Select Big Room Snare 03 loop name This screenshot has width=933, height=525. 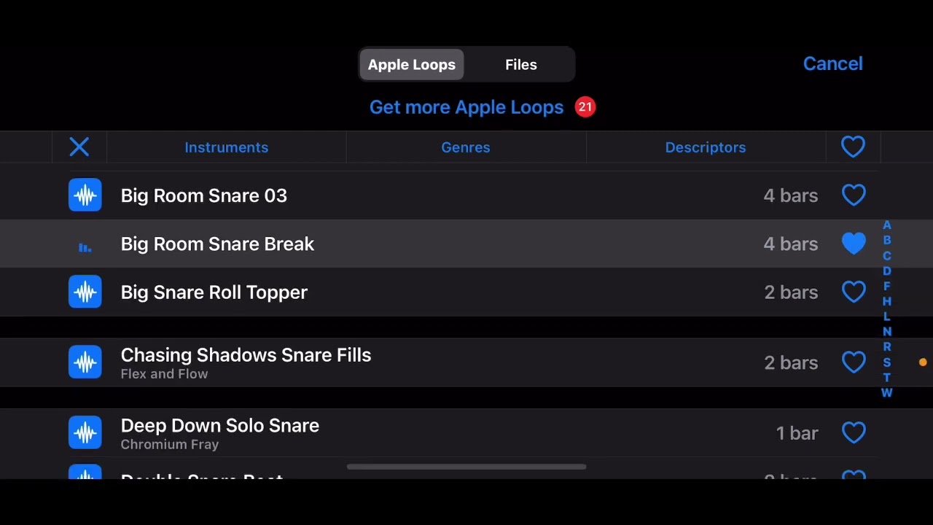point(204,195)
